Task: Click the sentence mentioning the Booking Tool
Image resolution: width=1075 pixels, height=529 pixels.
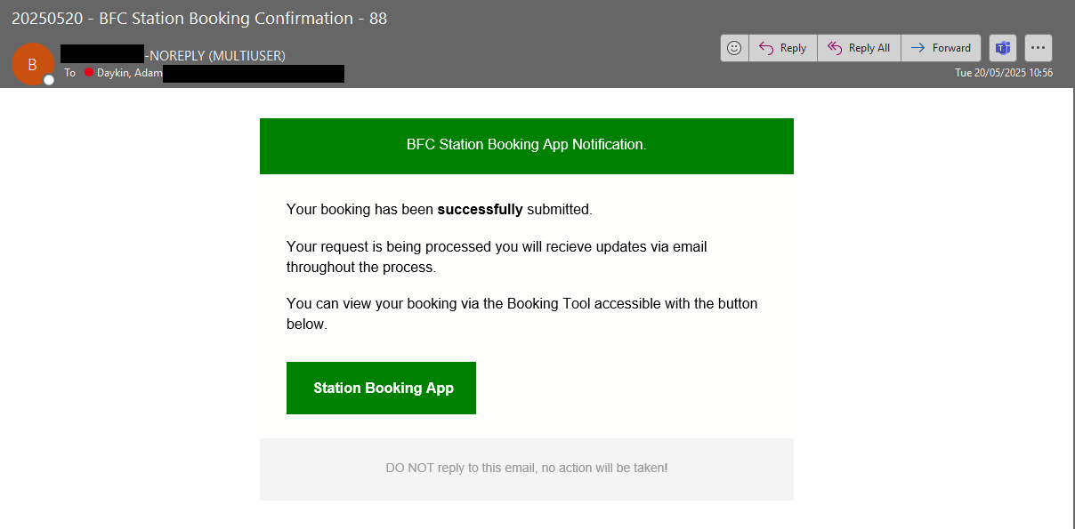Action: tap(521, 314)
